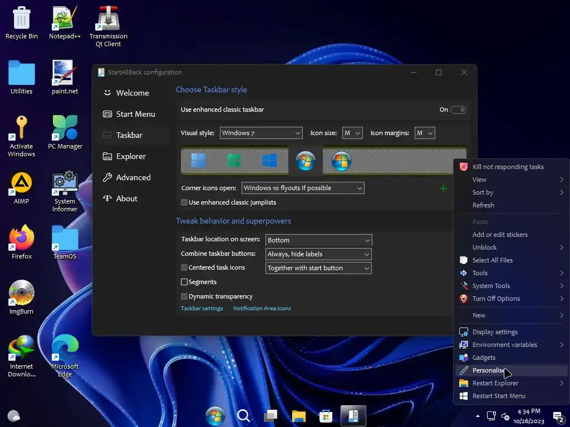
Task: Open TeamOS folder shortcut
Action: coord(65,242)
